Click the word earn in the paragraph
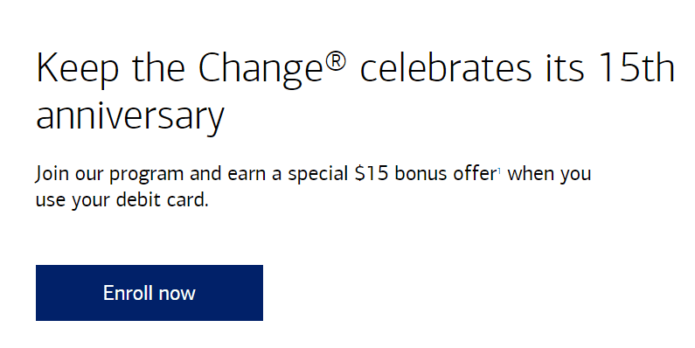695x348 pixels. click(x=247, y=174)
